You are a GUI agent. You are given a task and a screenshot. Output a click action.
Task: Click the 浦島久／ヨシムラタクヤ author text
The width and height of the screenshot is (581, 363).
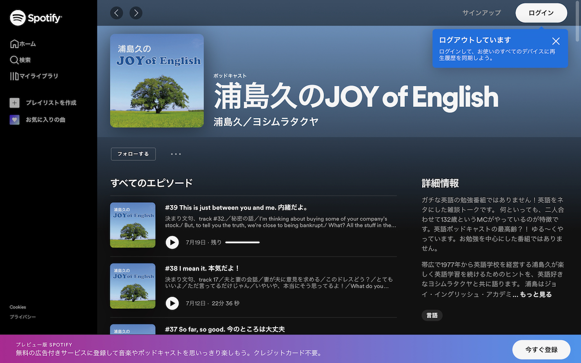[266, 122]
